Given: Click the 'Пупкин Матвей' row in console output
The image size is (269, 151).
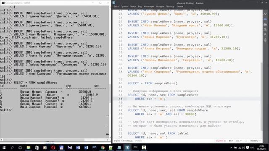Looking at the screenshot, I should (x=45, y=92).
